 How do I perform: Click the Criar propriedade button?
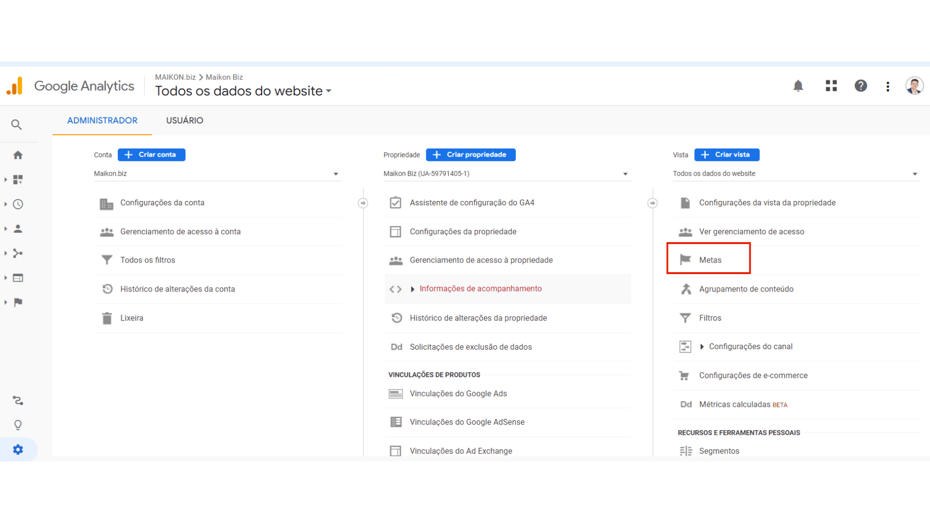coord(471,155)
